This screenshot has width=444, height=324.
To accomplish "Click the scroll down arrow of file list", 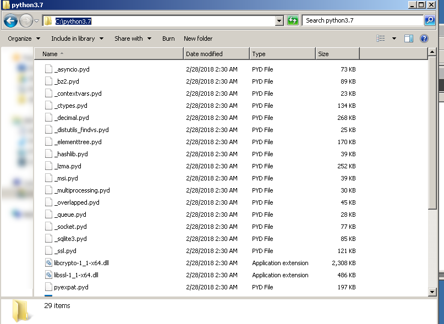I will point(432,292).
